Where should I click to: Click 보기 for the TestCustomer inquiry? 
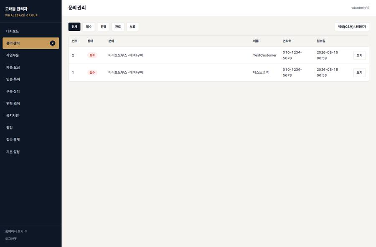pos(359,55)
